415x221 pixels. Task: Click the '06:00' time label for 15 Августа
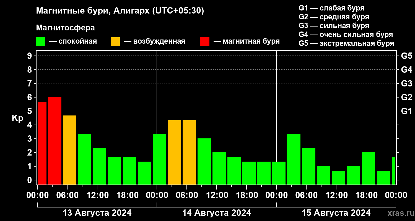point(306,195)
